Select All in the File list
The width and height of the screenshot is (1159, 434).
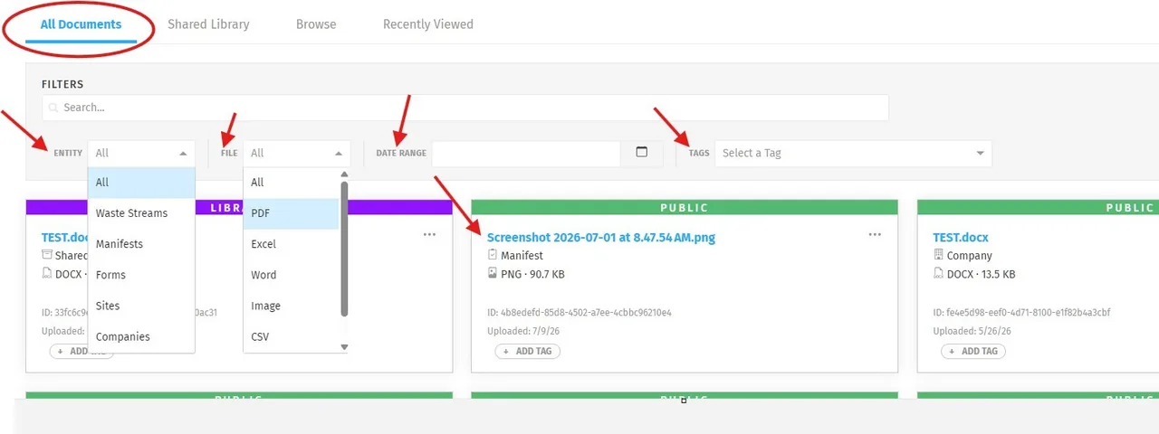tap(291, 183)
